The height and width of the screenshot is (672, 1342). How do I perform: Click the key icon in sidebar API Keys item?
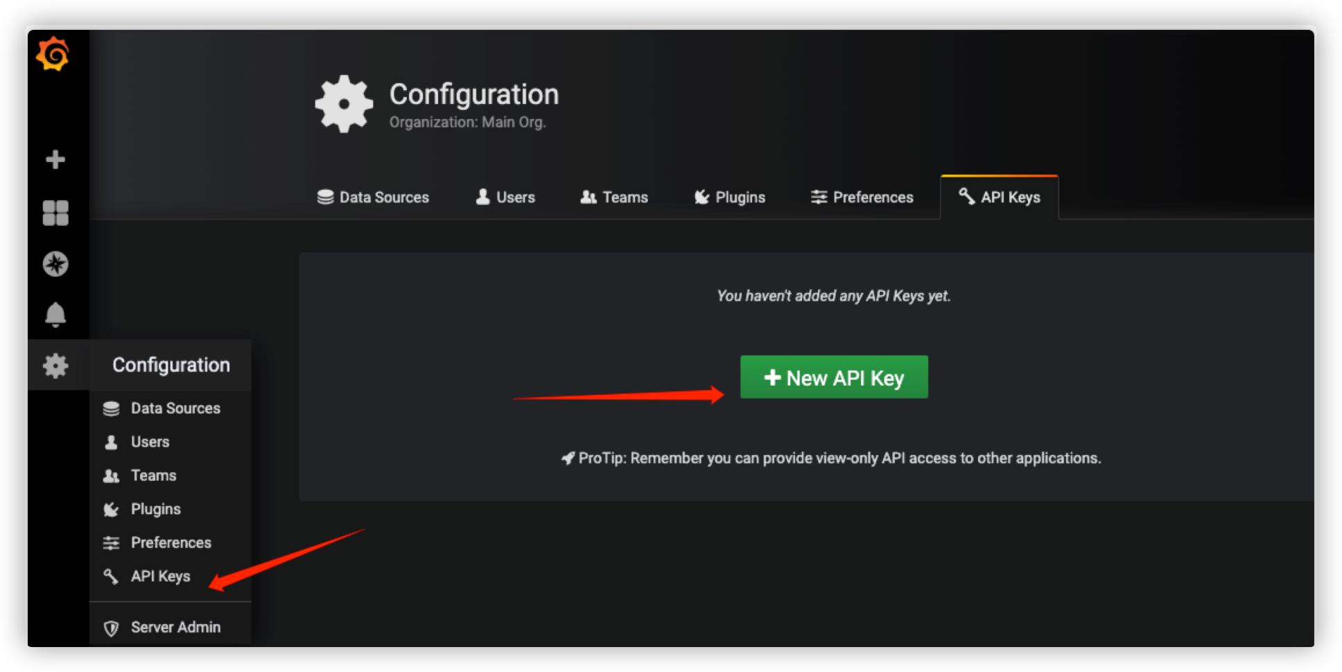click(x=111, y=576)
